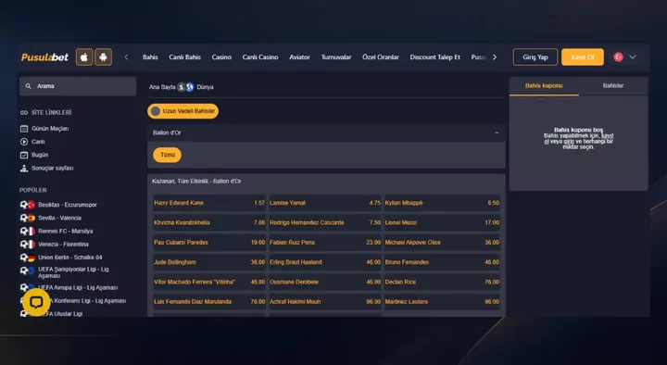Screen dimensions: 667x365
Task: Click the Sonuçlar sayfası podium icon
Action: click(24, 168)
